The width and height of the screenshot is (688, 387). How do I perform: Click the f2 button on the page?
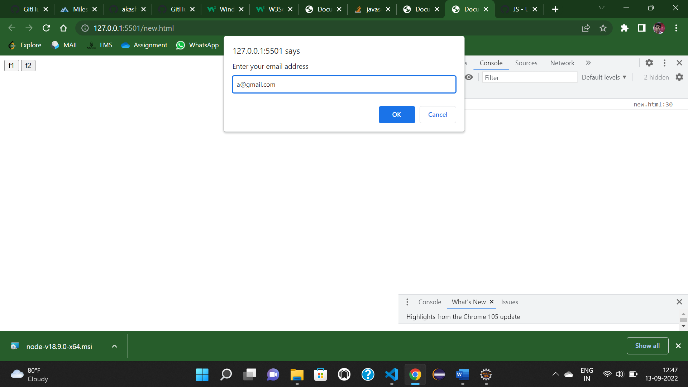point(28,66)
